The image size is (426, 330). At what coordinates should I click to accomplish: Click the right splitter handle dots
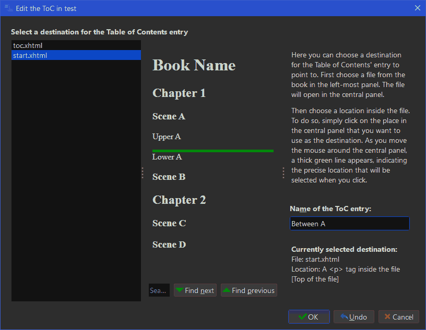point(283,173)
